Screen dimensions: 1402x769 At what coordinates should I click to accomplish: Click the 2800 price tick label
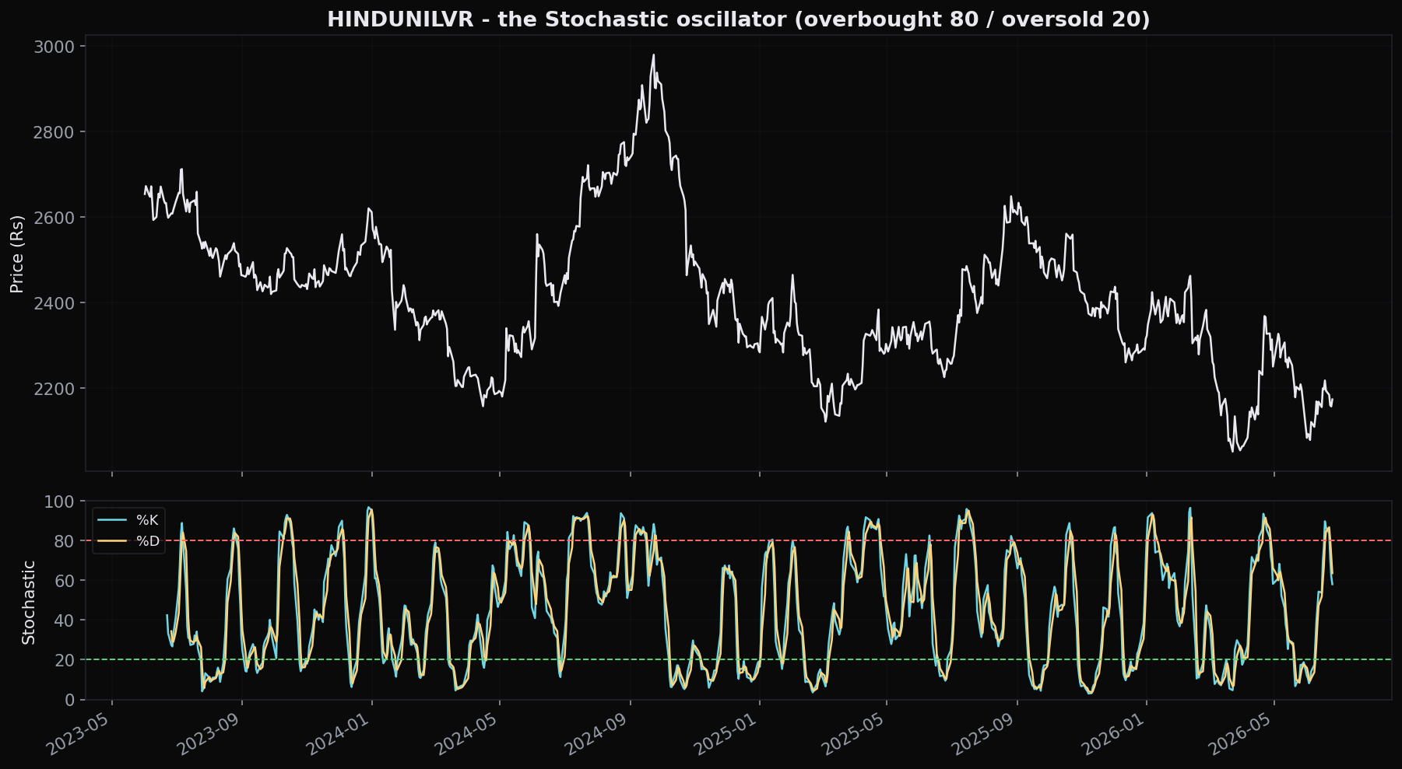point(54,132)
